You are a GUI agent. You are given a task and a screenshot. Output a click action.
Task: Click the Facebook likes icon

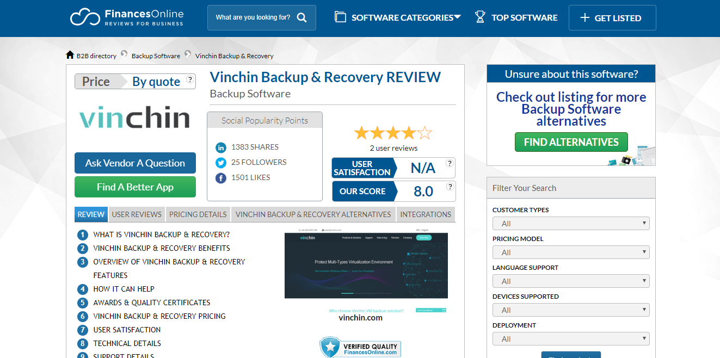point(221,178)
